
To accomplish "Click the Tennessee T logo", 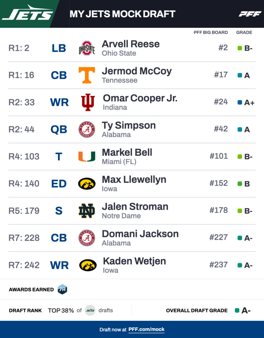I will pos(87,75).
